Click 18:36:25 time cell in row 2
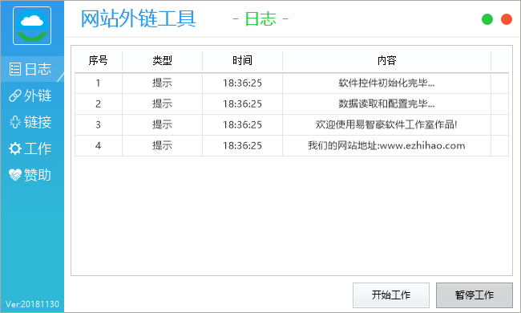This screenshot has width=521, height=313. point(242,104)
